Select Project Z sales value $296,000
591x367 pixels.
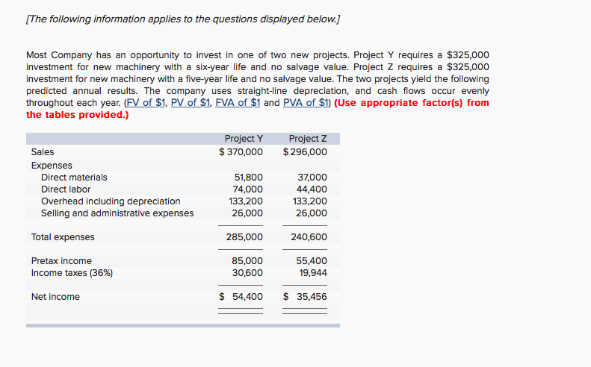[305, 152]
